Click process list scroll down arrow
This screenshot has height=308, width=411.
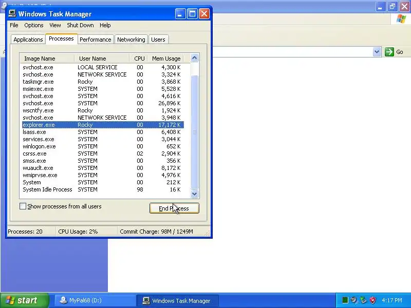coord(195,194)
